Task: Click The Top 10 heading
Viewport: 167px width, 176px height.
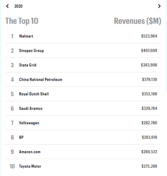Action: (22, 21)
